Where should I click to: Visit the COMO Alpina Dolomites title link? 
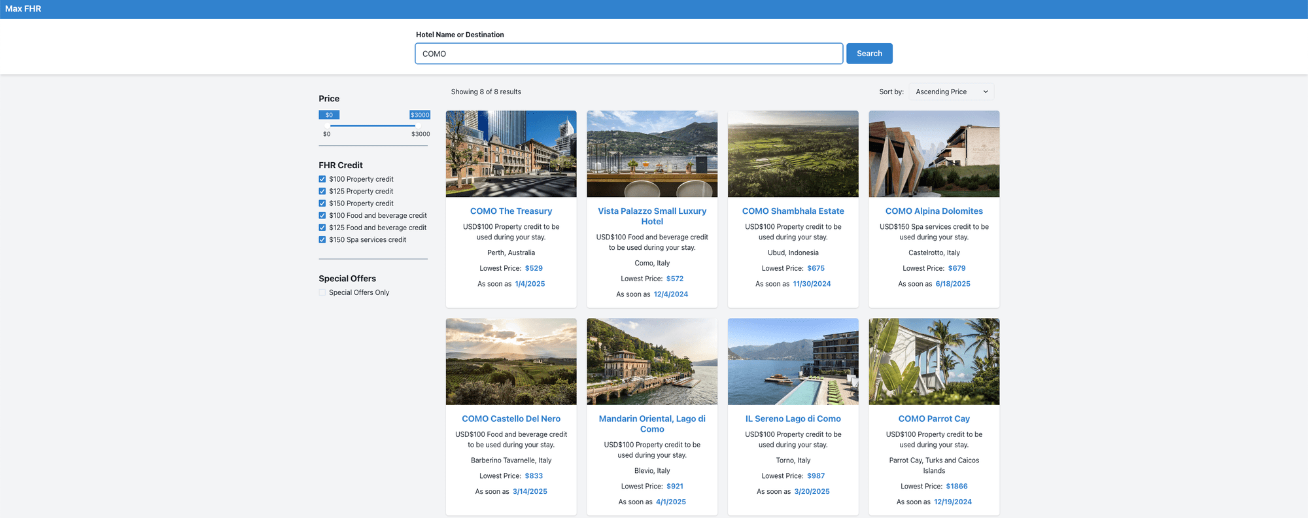pyautogui.click(x=934, y=211)
